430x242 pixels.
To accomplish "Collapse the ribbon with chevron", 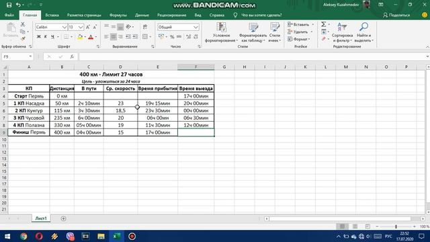I will pos(427,47).
